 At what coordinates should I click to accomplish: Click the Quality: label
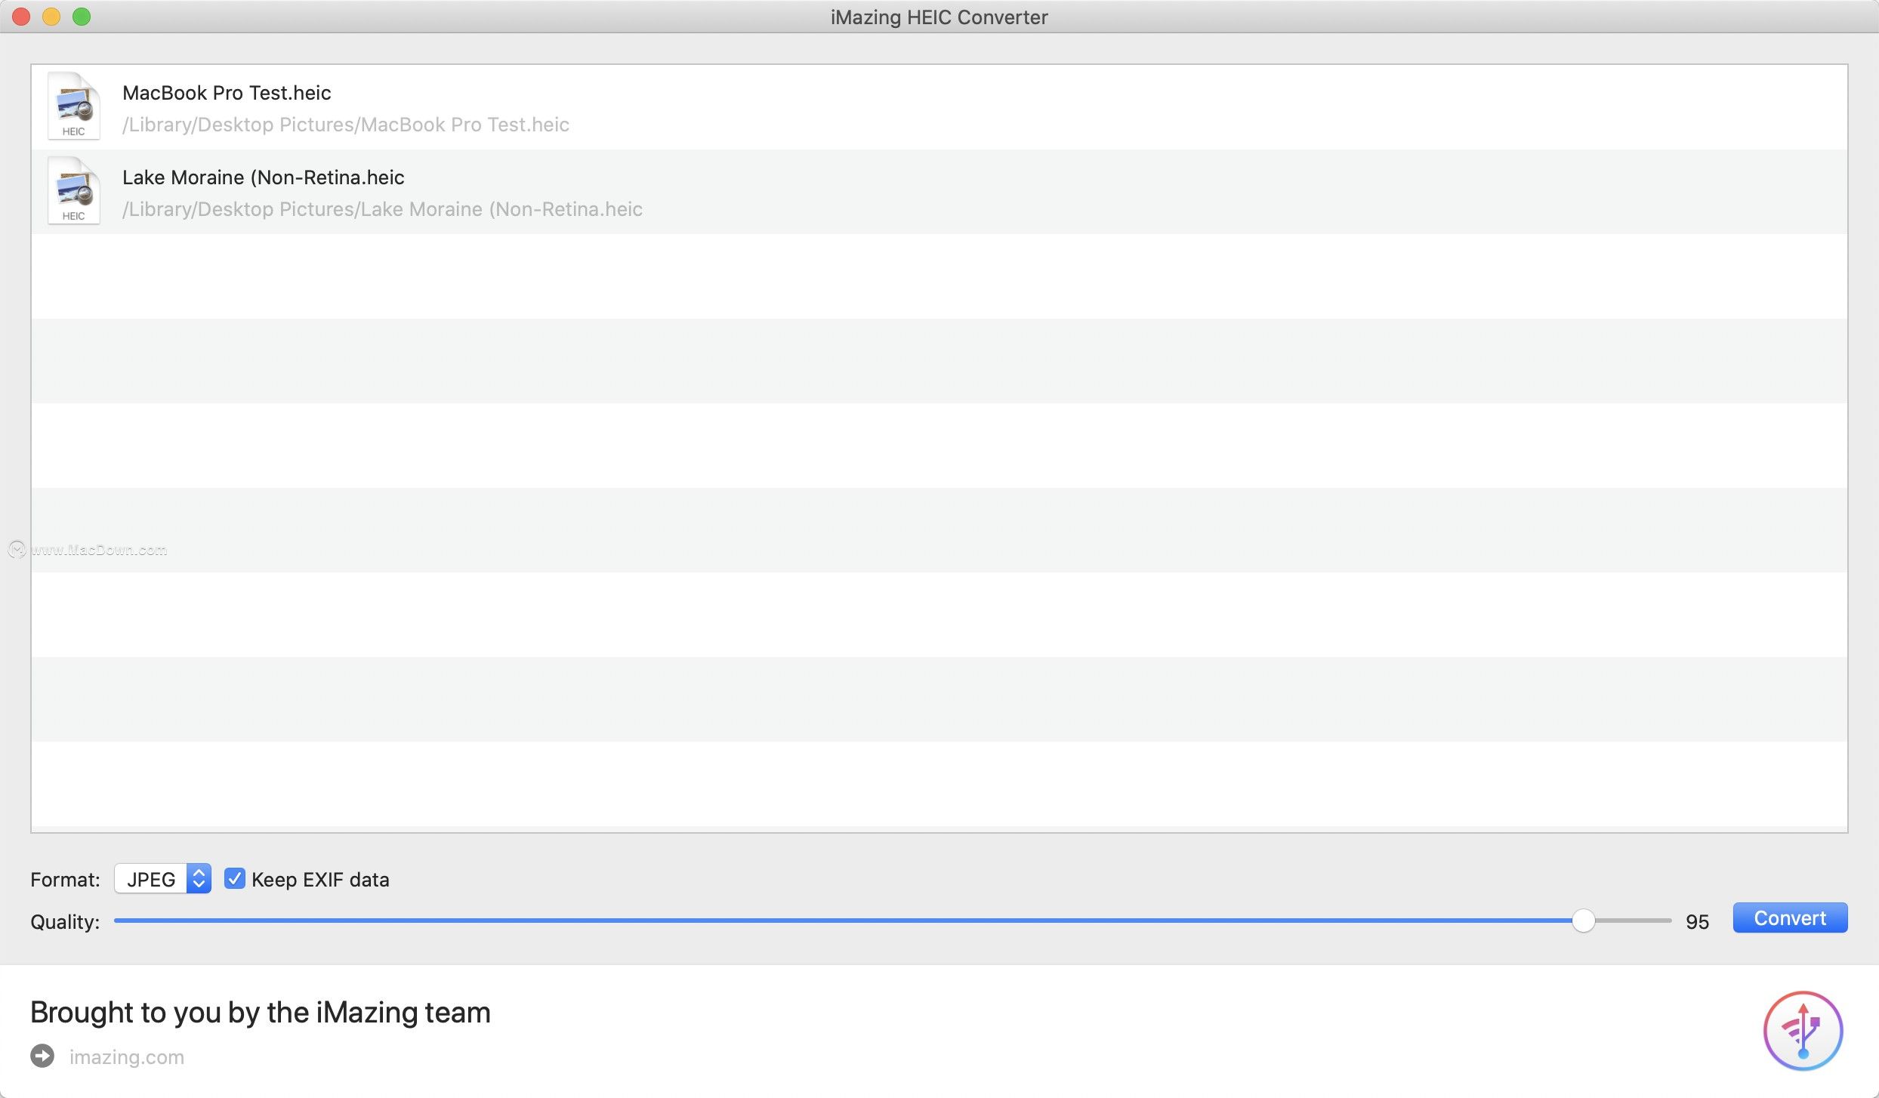(65, 922)
